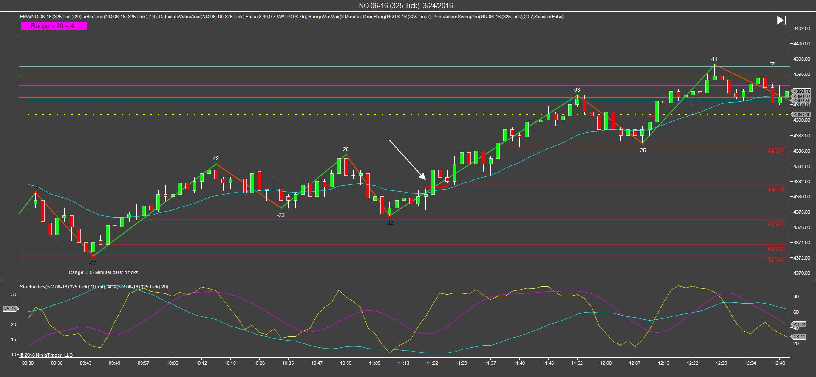Click the chart title 'NQ 06-16 (325 Tick) 3/24/2016'
816x377 pixels.
point(406,6)
